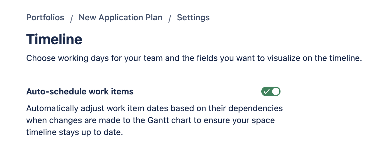Click the slash separator before Settings

coord(170,19)
